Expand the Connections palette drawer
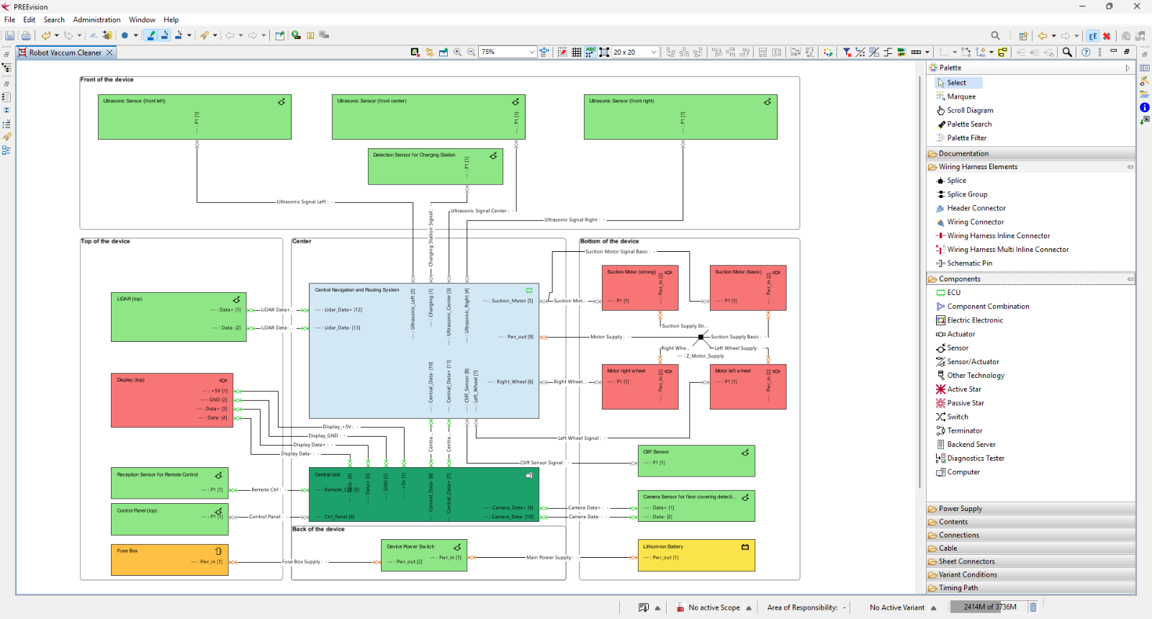Screen dimensions: 1152x619 [1031, 535]
